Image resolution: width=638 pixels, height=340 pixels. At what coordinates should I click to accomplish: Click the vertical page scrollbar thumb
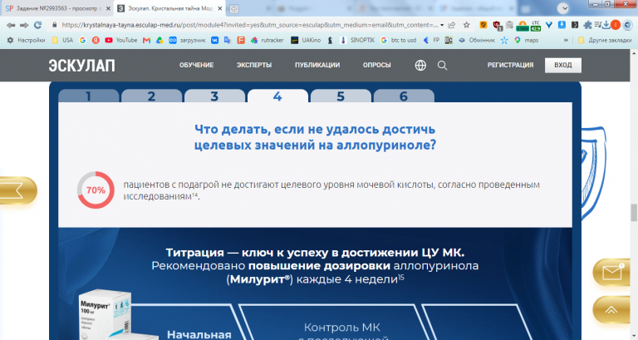(x=634, y=213)
